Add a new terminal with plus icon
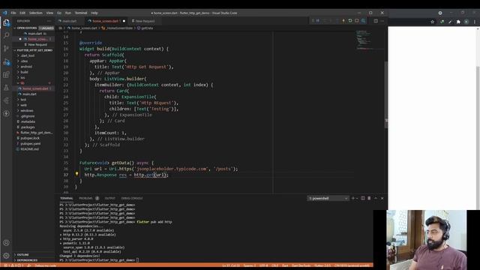Viewport: 480px width, 270px height. (x=352, y=198)
